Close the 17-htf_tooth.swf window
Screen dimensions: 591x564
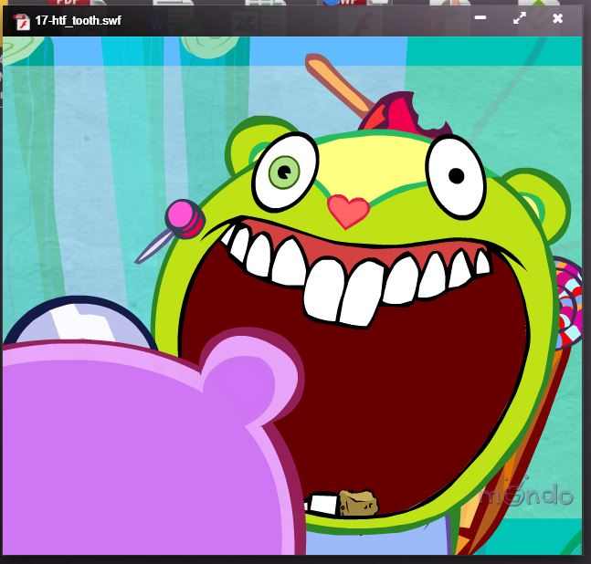point(557,18)
